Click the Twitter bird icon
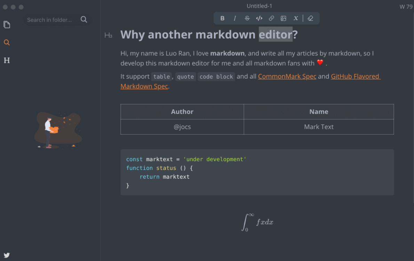This screenshot has width=414, height=261. [x=7, y=255]
